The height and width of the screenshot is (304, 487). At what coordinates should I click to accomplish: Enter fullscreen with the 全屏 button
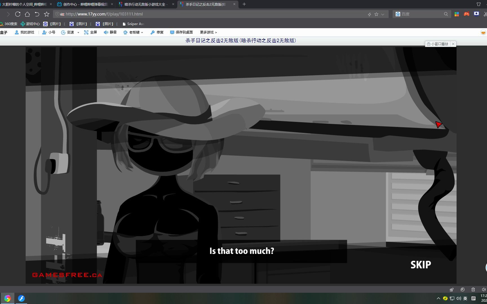90,32
